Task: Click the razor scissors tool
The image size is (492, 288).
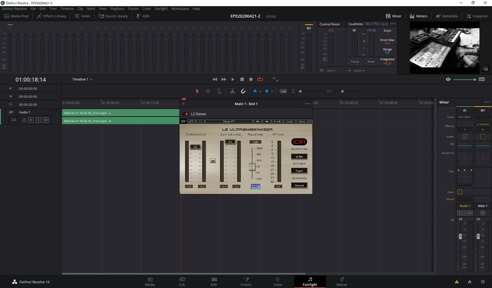Action: 232,91
